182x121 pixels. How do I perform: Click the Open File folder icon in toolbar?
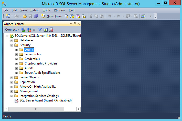[25, 16]
